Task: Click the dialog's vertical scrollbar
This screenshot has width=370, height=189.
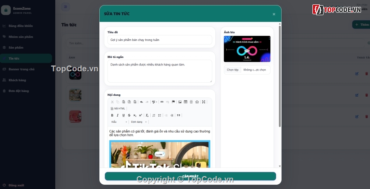Action: coord(280,76)
